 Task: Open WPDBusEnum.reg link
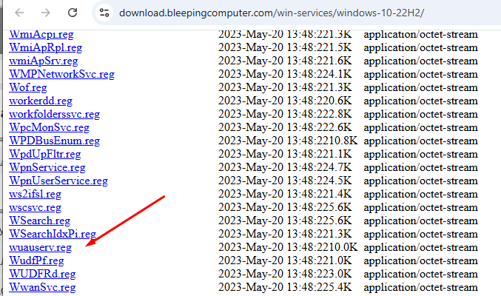(54, 141)
